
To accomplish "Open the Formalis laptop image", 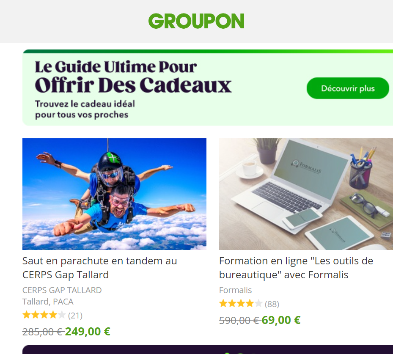I will coord(306,194).
